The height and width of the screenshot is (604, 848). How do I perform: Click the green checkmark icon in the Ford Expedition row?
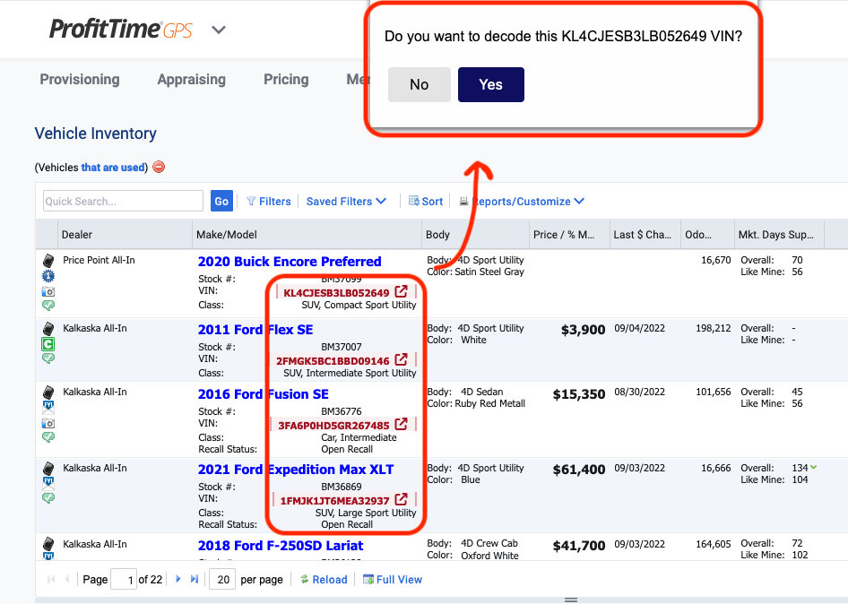(x=48, y=498)
